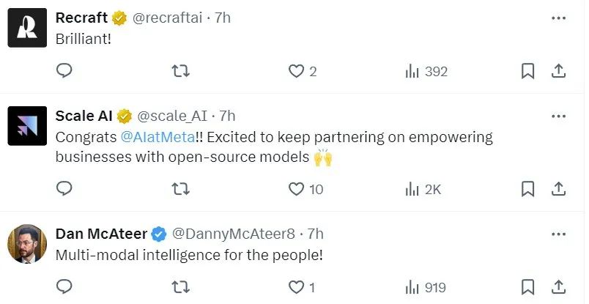This screenshot has height=304, width=589.
Task: Bookmark the Recraft tweet
Action: click(x=527, y=71)
